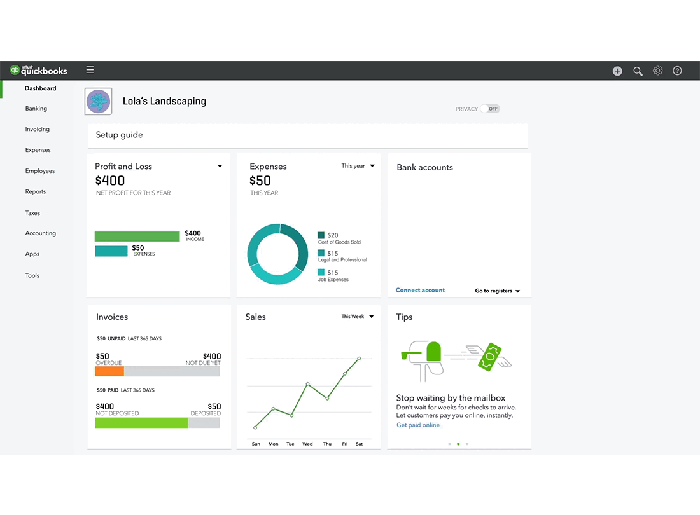Screen dimensions: 700x515
Task: Open the Expenses 'This year' dropdown
Action: (357, 165)
